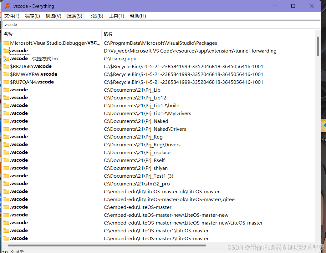Click folder icon of $RMWVXRW.vscode
This screenshot has width=326, height=253.
tap(6, 74)
